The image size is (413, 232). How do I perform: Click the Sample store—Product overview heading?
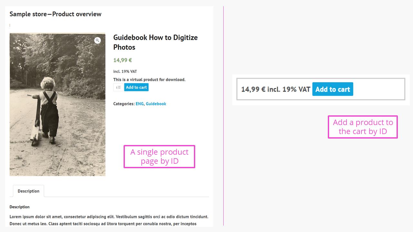pyautogui.click(x=55, y=14)
